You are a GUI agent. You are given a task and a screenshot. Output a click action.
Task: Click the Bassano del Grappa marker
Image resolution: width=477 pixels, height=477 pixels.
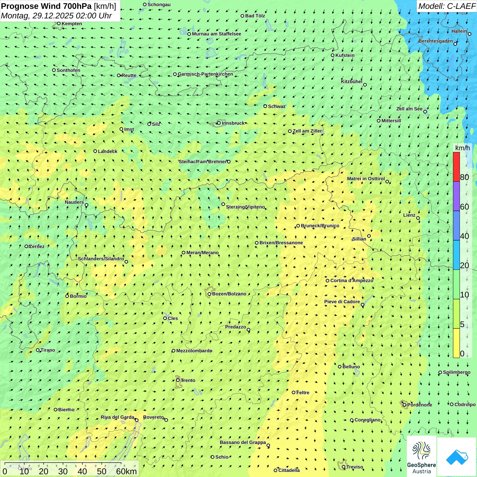coord(268,445)
